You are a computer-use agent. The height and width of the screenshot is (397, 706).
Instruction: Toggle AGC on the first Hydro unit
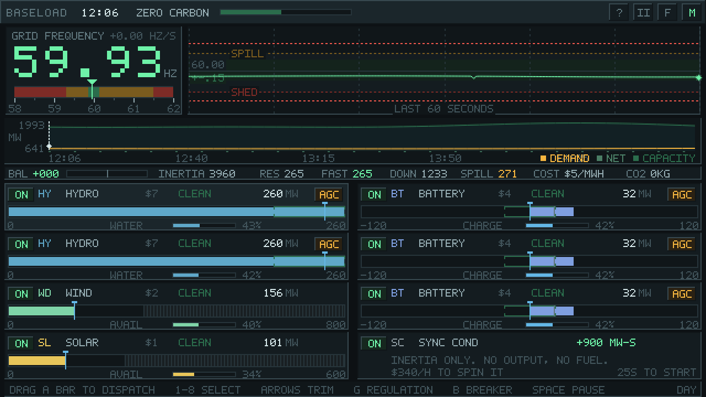329,195
